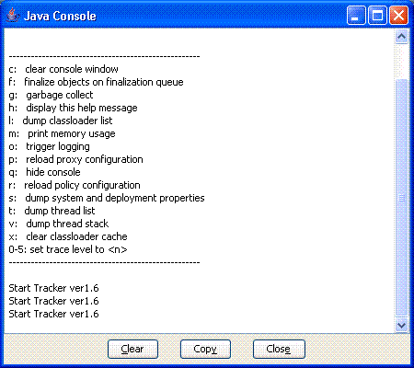Click the vertical scrollbar thumb
Screen dimensions: 414x368
coord(401,198)
